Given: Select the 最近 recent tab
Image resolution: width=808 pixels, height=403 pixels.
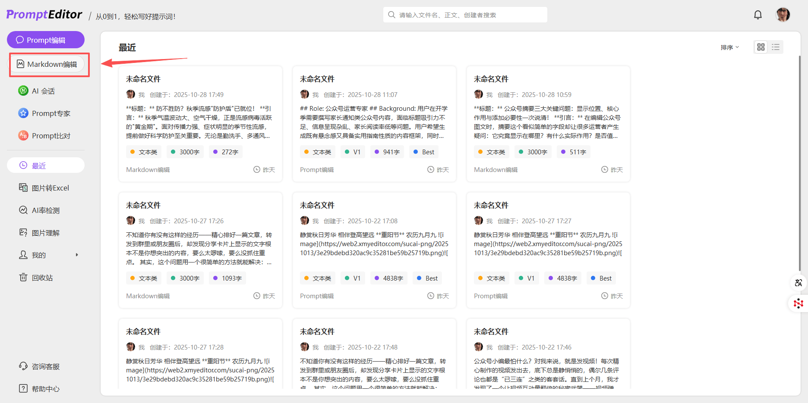Looking at the screenshot, I should pos(45,166).
